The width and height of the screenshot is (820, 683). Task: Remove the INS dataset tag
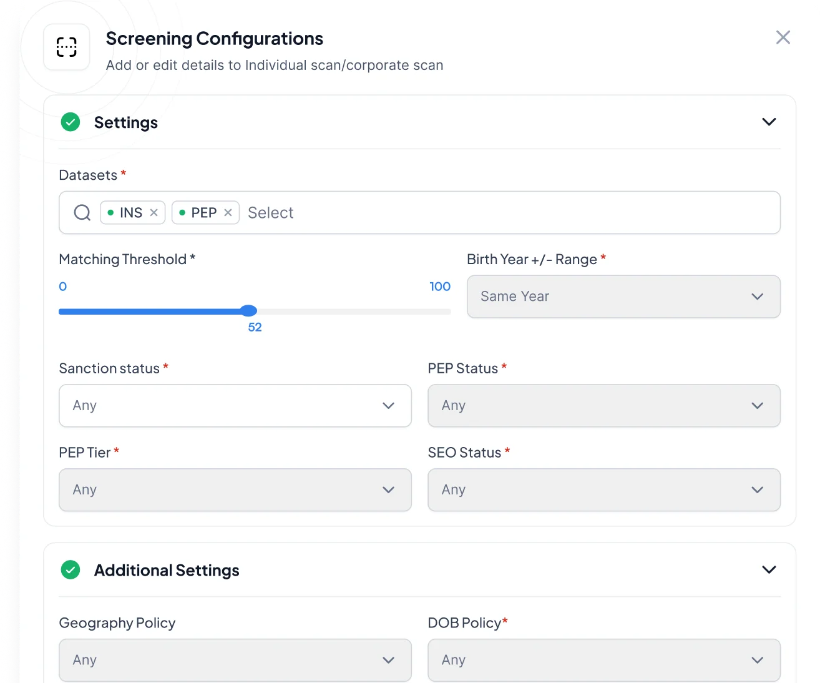point(154,213)
